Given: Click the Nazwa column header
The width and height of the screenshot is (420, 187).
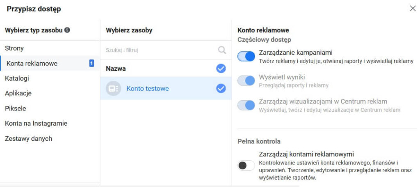Looking at the screenshot, I should point(116,69).
